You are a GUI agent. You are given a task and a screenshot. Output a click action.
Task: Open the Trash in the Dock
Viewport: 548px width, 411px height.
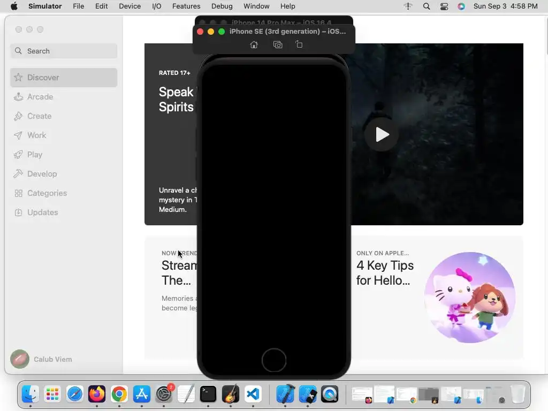pyautogui.click(x=518, y=394)
